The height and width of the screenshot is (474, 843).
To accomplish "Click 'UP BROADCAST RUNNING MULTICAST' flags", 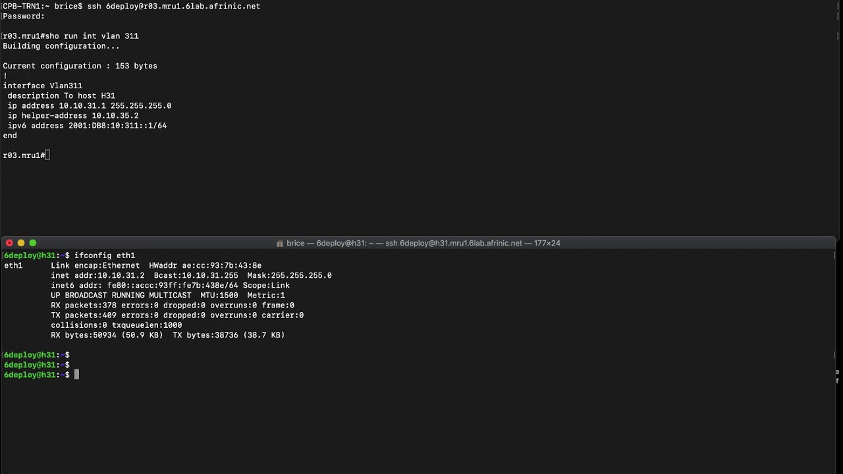I will pos(121,296).
